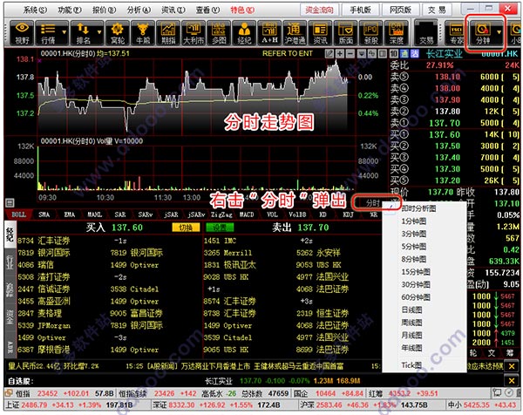Click the blue house chart icon
The height and width of the screenshot is (415, 523).
404,53
